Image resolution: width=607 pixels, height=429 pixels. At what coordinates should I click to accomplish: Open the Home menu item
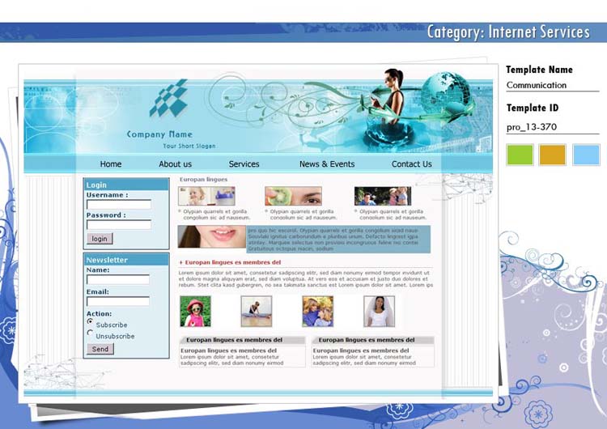pos(111,164)
